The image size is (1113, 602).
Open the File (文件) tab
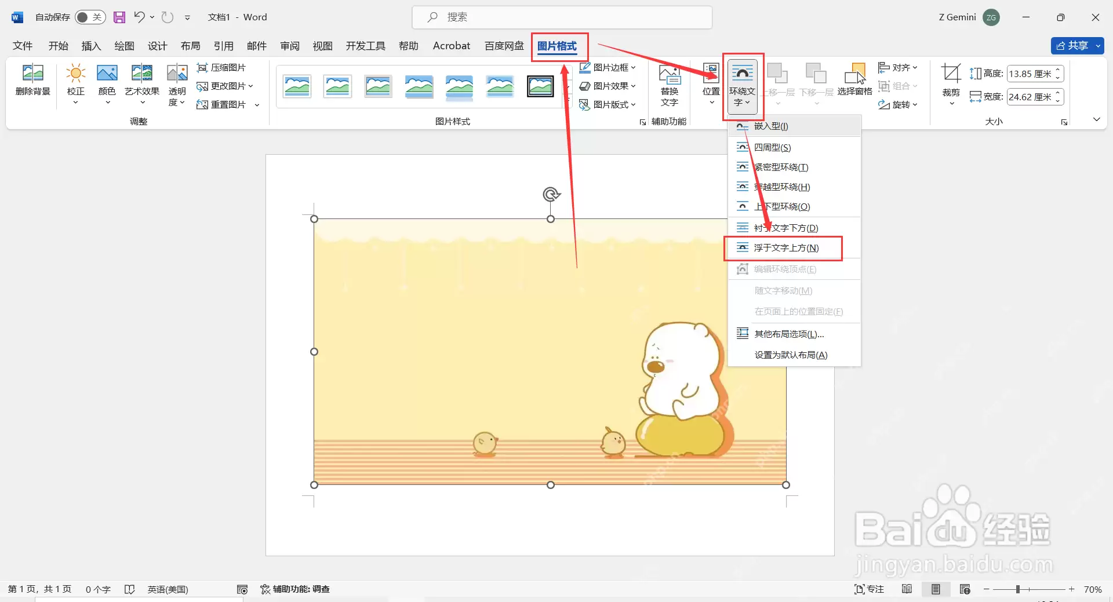(23, 46)
